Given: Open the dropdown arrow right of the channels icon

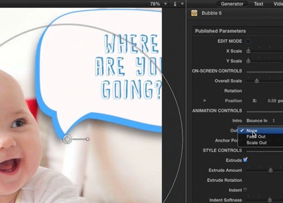Looking at the screenshot, I should click(182, 4).
